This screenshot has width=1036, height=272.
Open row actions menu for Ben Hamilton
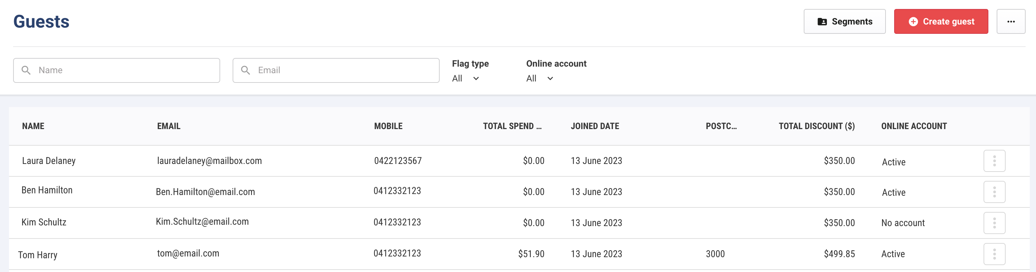click(x=994, y=192)
